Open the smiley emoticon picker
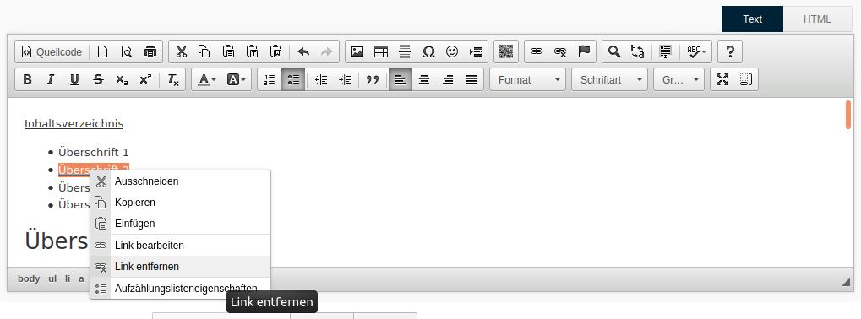 (452, 52)
